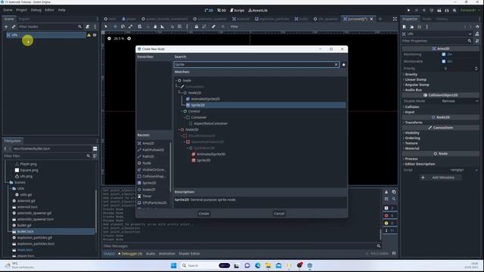Click the instantiate child scene link icon
Image resolution: width=484 pixels, height=272 pixels.
click(14, 27)
